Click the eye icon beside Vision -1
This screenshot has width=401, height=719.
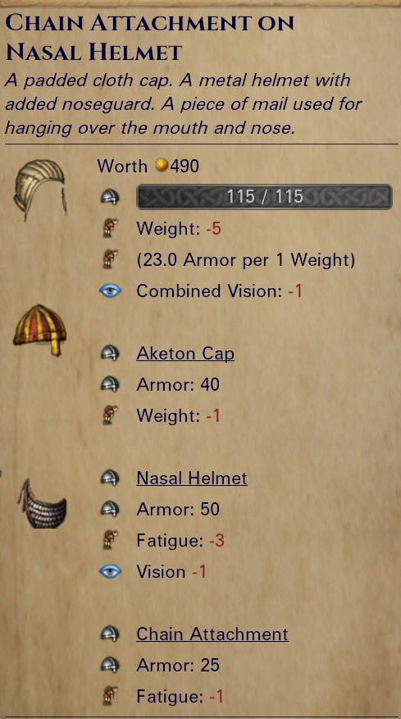click(x=110, y=571)
